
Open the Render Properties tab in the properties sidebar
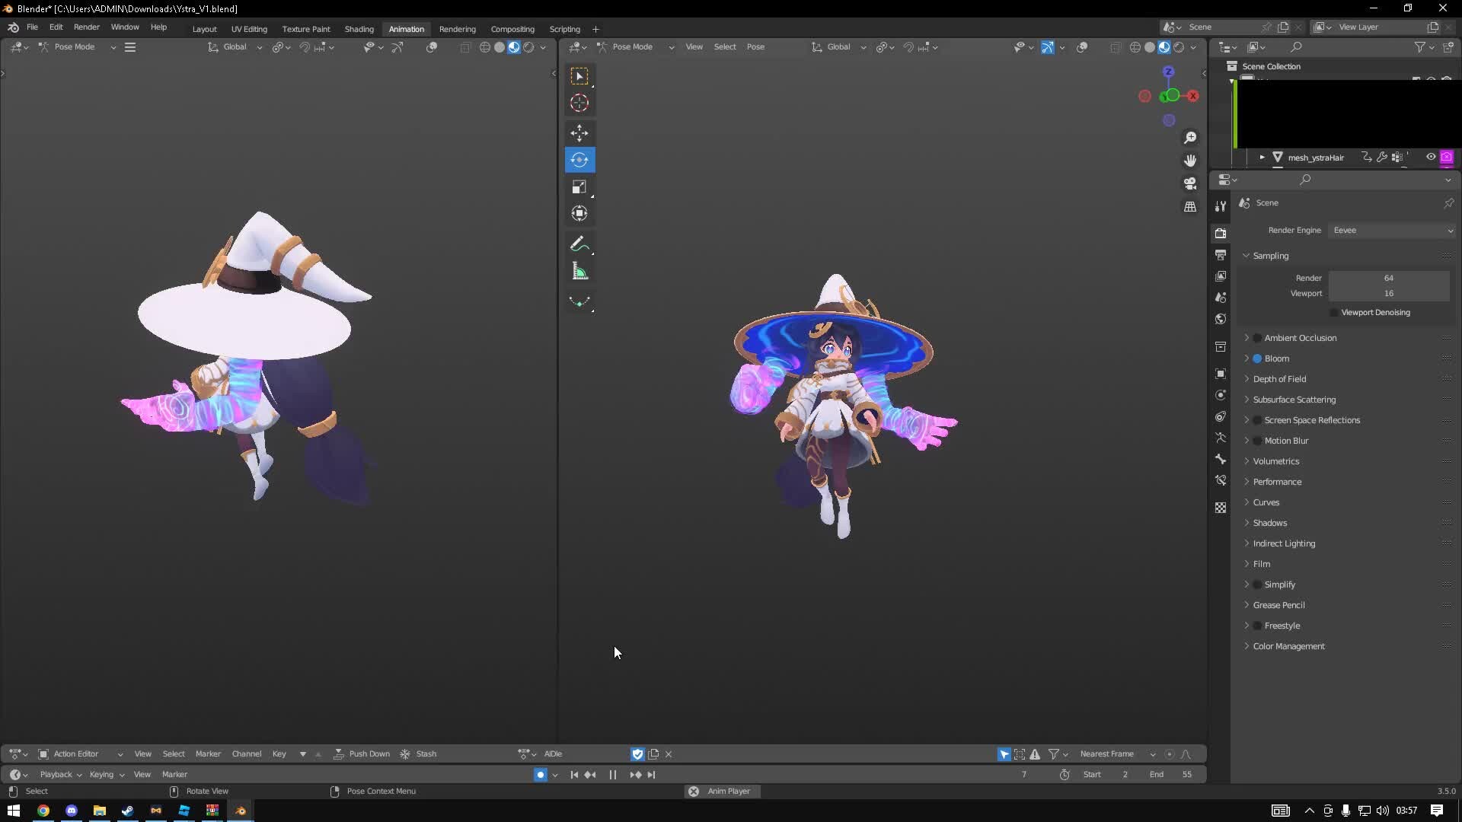click(x=1221, y=233)
